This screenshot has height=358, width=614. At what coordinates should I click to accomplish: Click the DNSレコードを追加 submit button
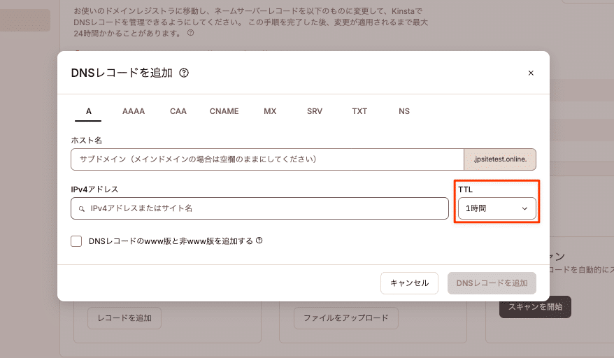coord(492,282)
